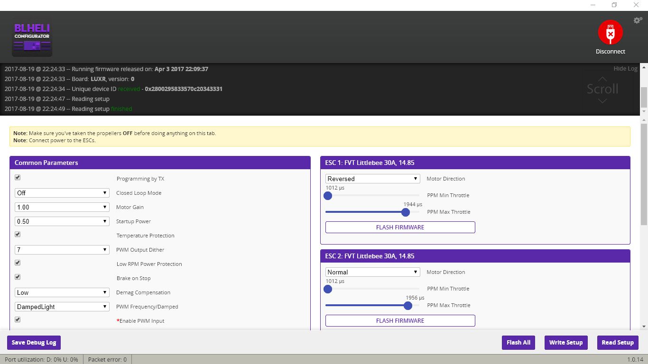Click the propellers OFF warning note
Viewport: 648px width, 364px height.
[115, 133]
